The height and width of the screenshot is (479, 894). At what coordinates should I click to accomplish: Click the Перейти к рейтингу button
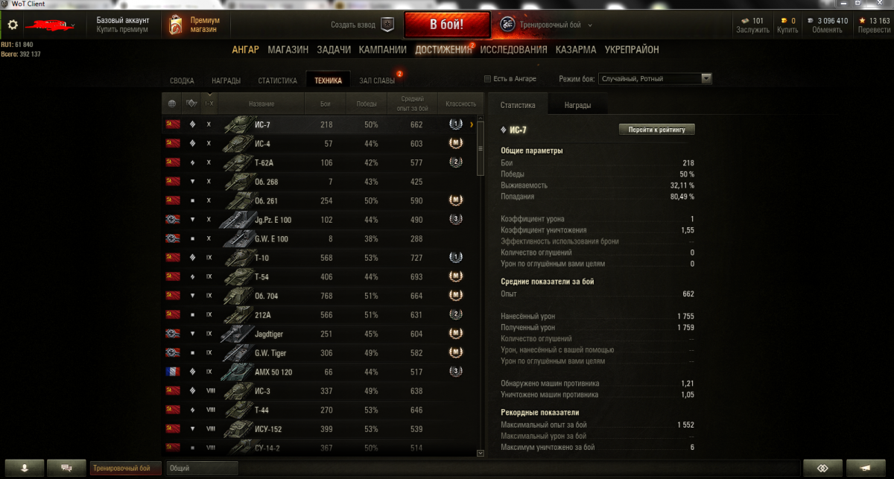(657, 130)
